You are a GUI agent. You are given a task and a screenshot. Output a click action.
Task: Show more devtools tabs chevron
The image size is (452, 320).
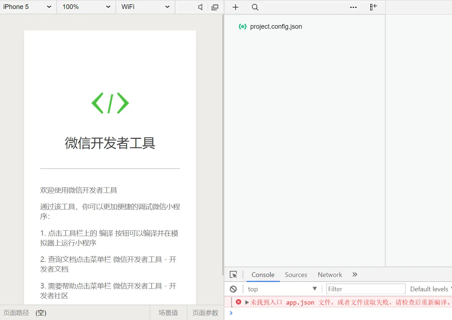pyautogui.click(x=355, y=274)
